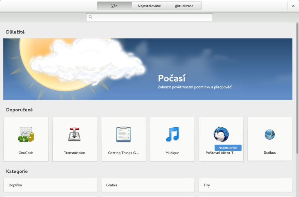Open the Hry category
The height and width of the screenshot is (197, 299).
[245, 185]
